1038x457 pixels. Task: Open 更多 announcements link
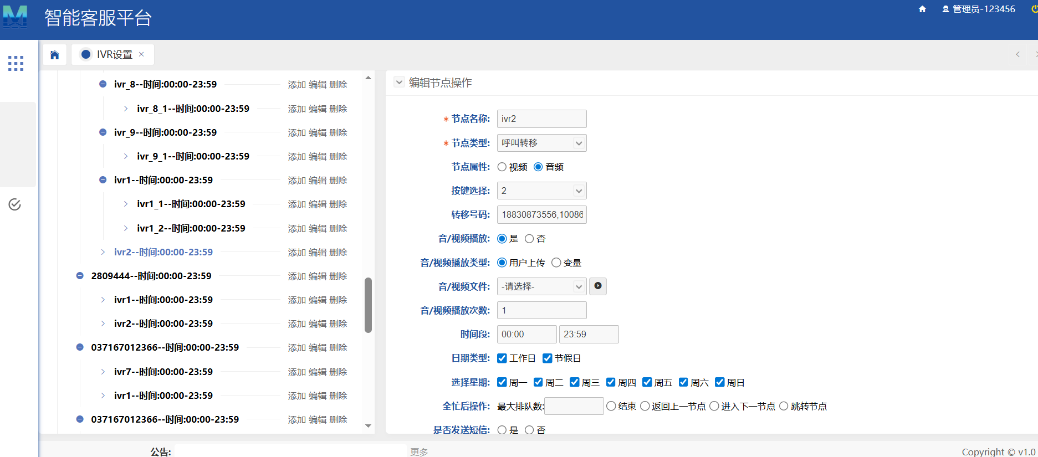click(x=419, y=452)
